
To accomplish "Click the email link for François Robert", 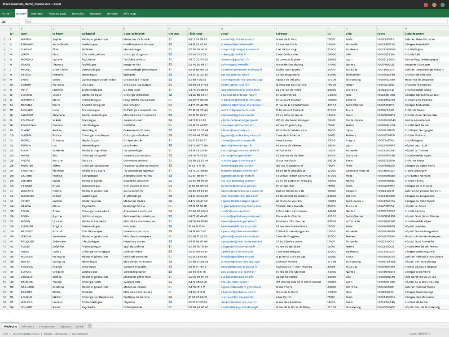I will [235, 84].
